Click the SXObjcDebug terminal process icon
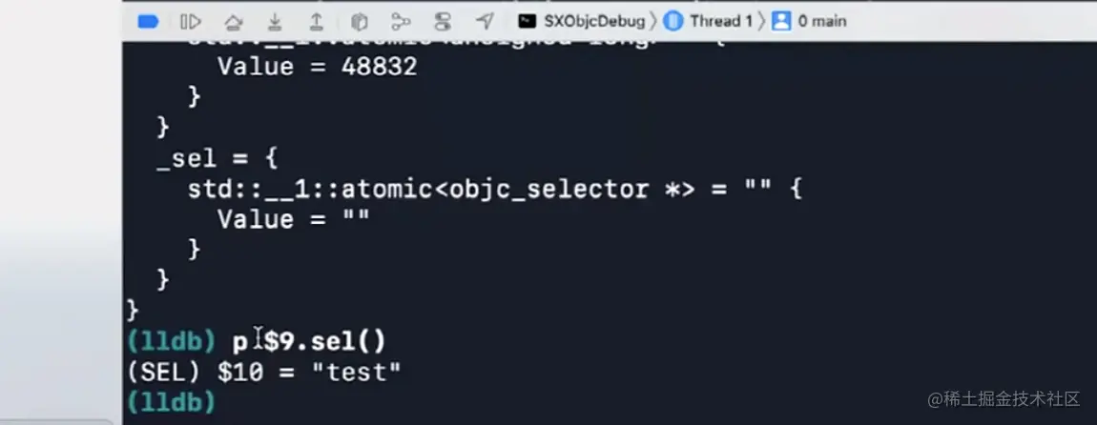 pyautogui.click(x=526, y=21)
